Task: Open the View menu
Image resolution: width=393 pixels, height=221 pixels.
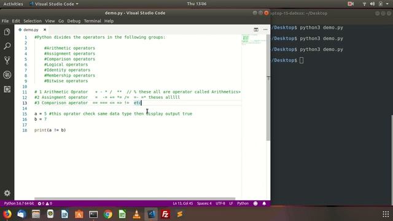Action: (x=50, y=21)
